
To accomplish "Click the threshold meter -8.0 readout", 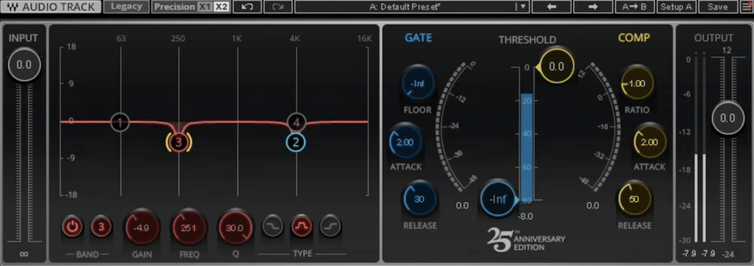I will click(x=526, y=217).
